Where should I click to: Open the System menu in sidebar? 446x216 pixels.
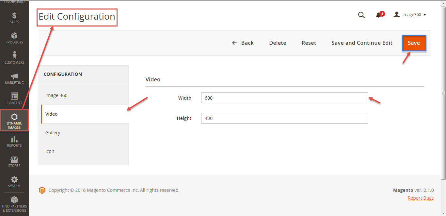coord(14,182)
